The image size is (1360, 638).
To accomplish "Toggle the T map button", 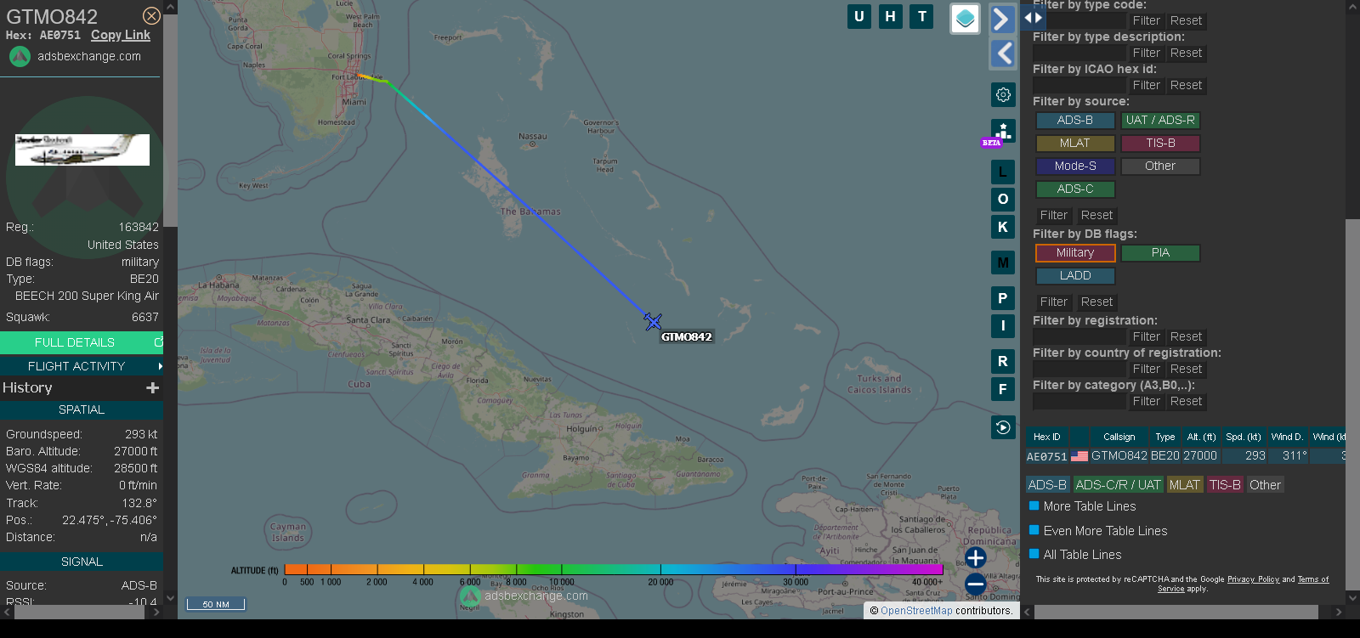I will 922,16.
